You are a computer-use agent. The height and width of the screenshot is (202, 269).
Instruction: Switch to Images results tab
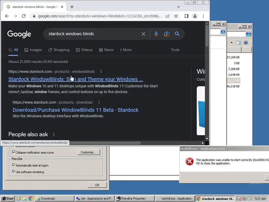[33, 50]
